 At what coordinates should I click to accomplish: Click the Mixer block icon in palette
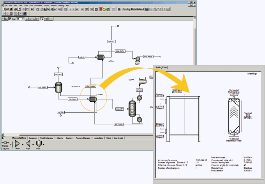click(18, 145)
